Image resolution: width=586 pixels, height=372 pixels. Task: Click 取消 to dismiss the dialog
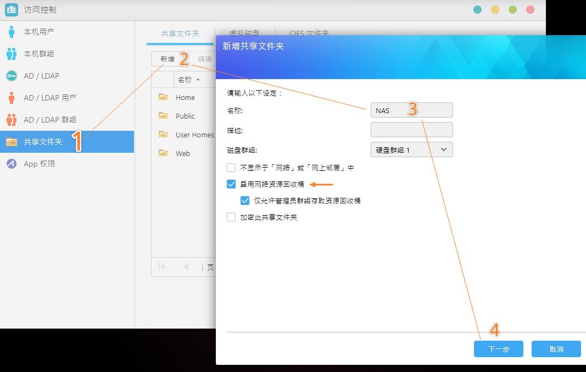click(x=556, y=348)
